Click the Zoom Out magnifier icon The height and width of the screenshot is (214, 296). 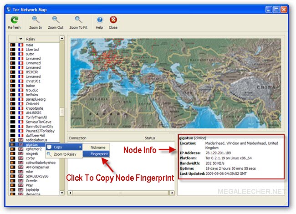click(x=56, y=20)
